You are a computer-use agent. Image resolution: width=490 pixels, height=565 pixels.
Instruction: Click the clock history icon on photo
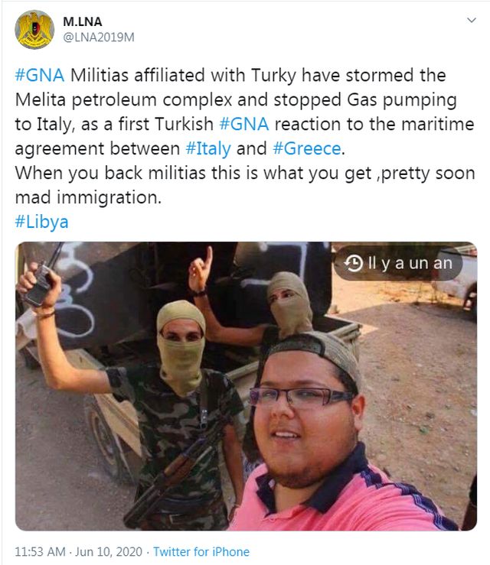pyautogui.click(x=353, y=263)
